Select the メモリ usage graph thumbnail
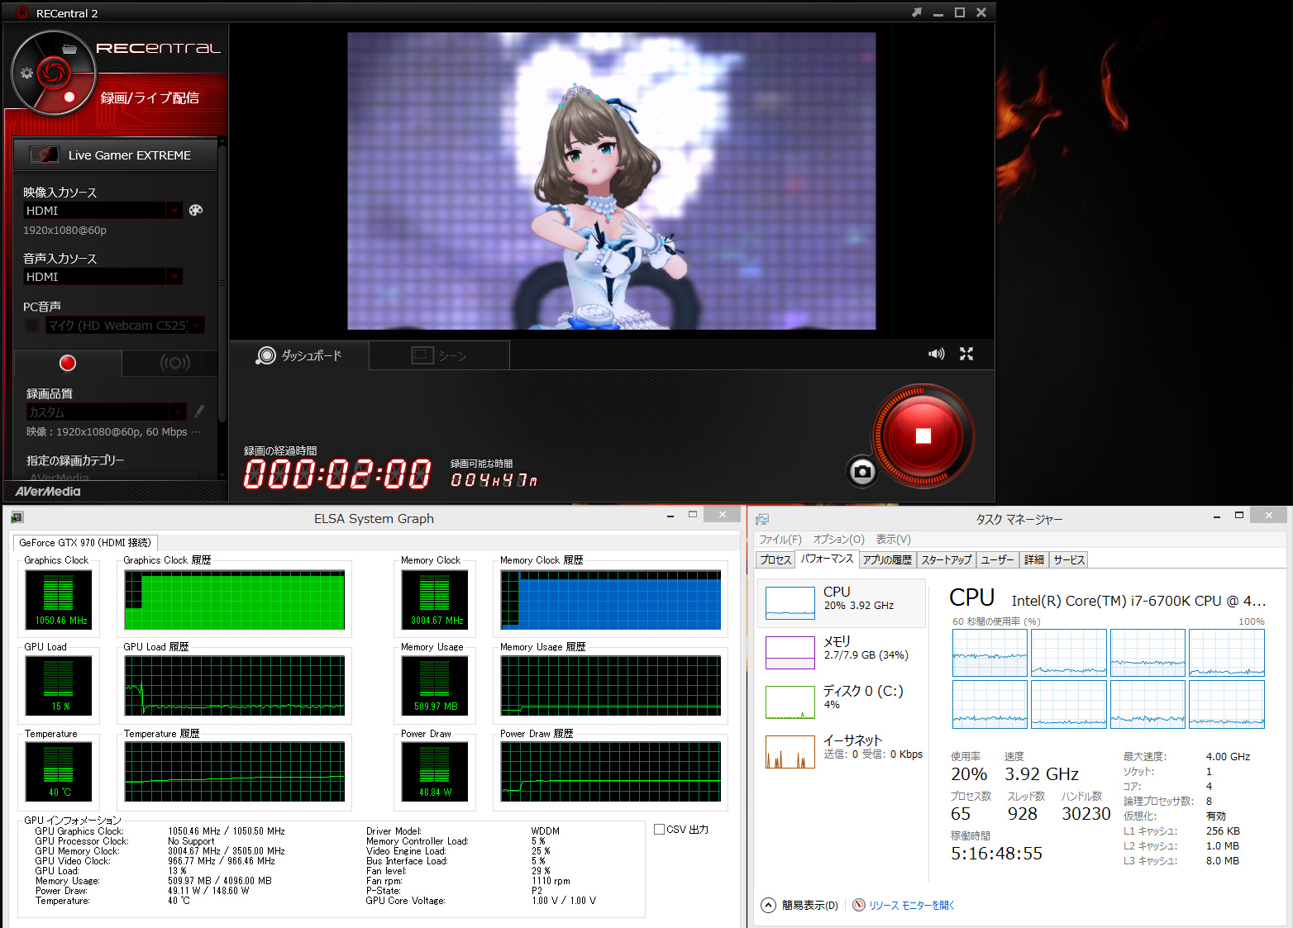 [790, 652]
